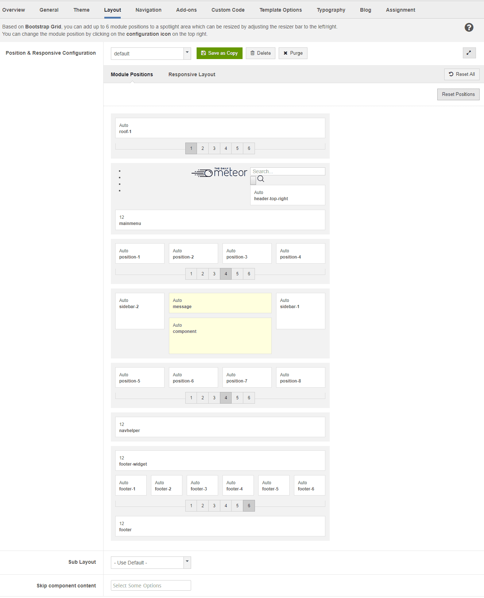The image size is (484, 598).
Task: Select the footer-6 block
Action: 310,485
